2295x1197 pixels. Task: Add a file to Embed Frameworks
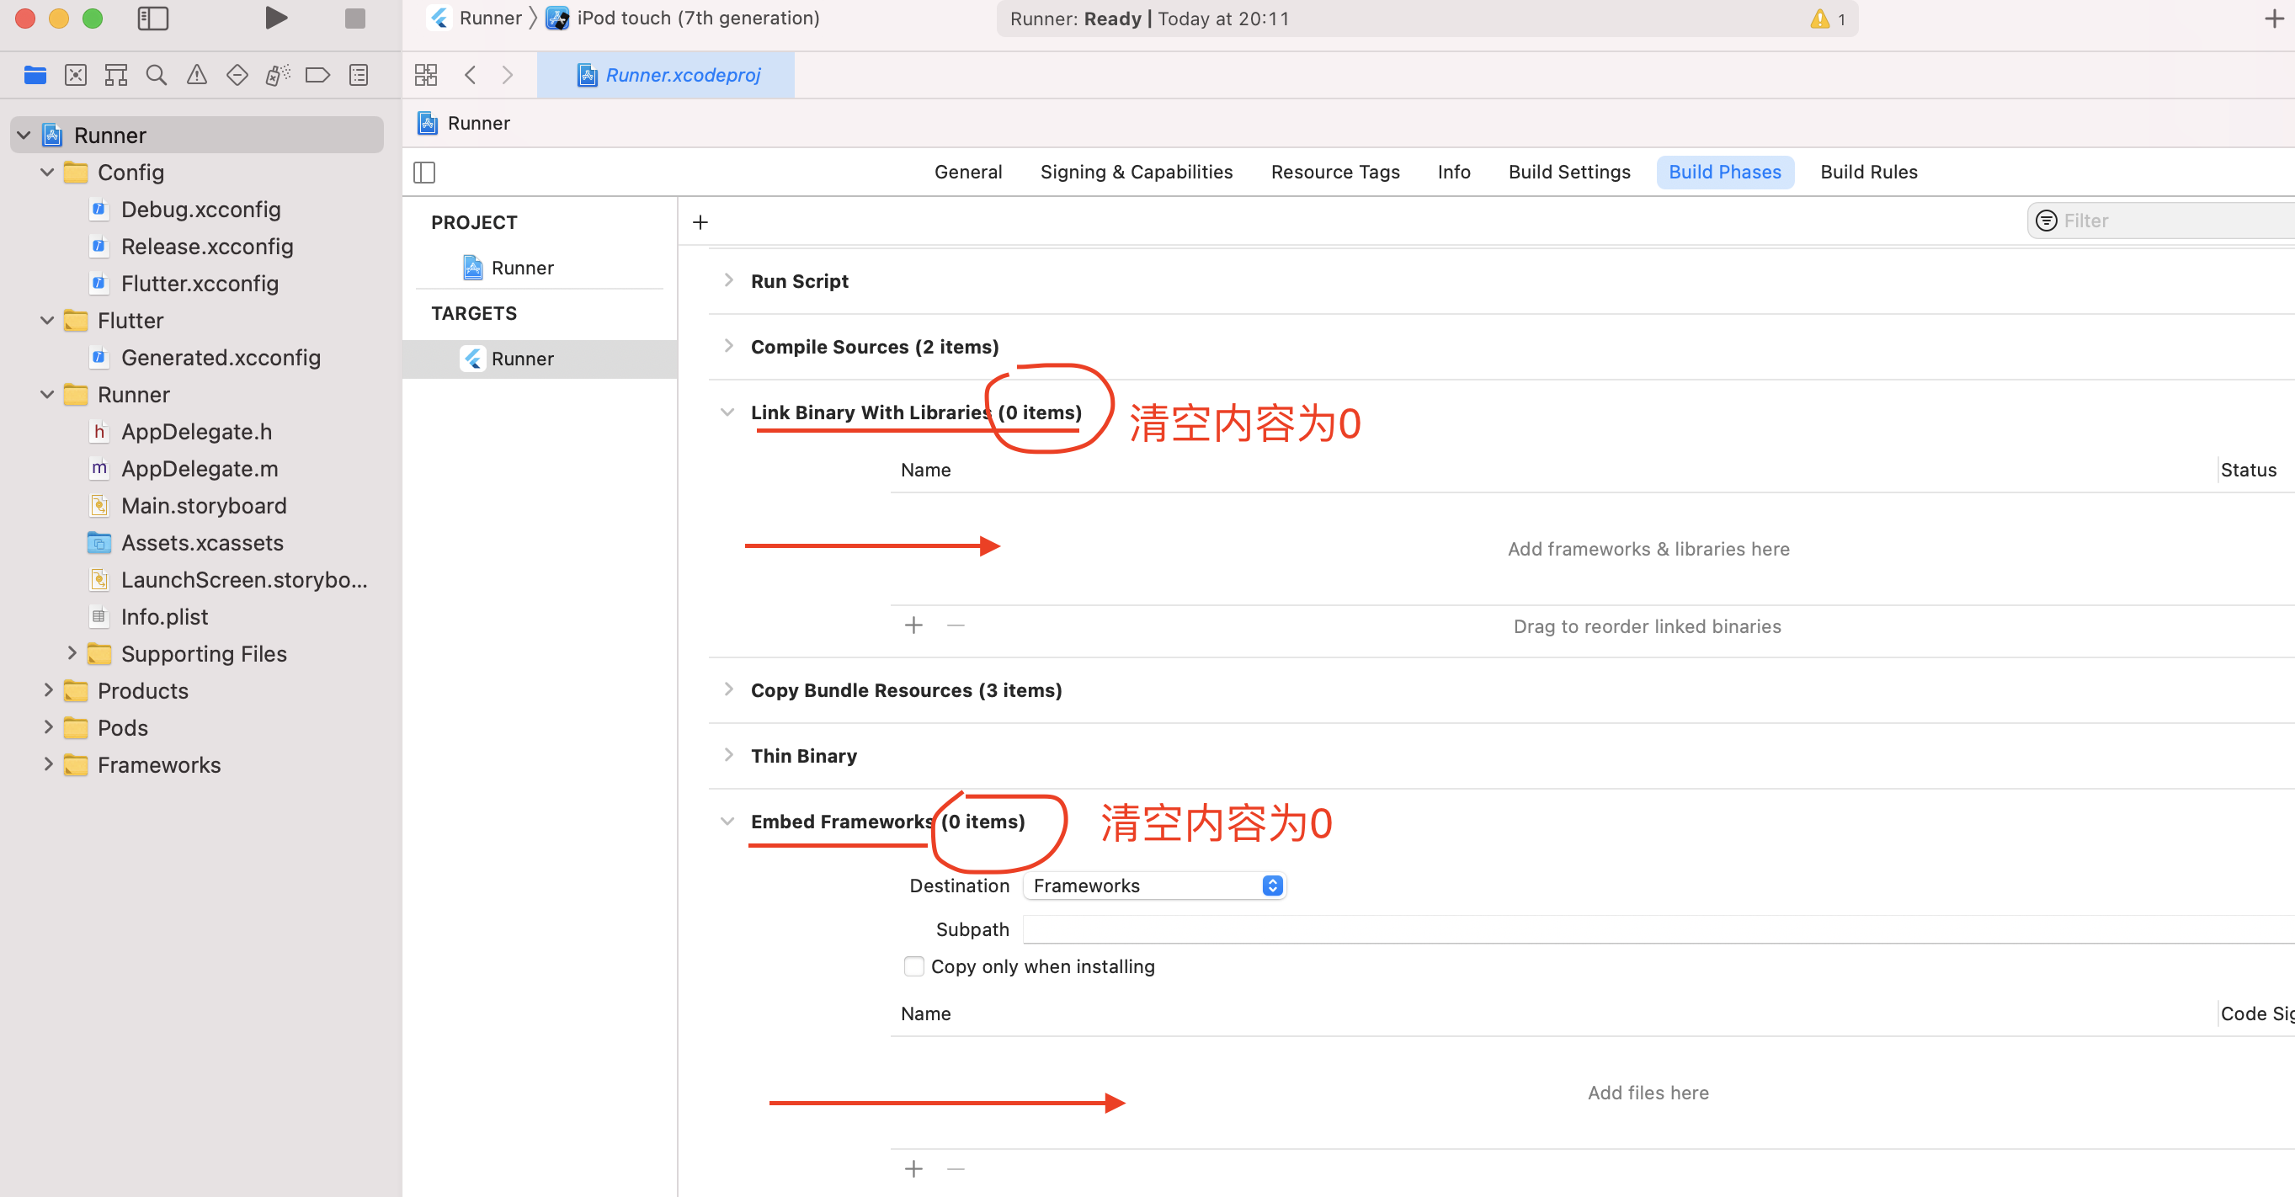point(913,1168)
